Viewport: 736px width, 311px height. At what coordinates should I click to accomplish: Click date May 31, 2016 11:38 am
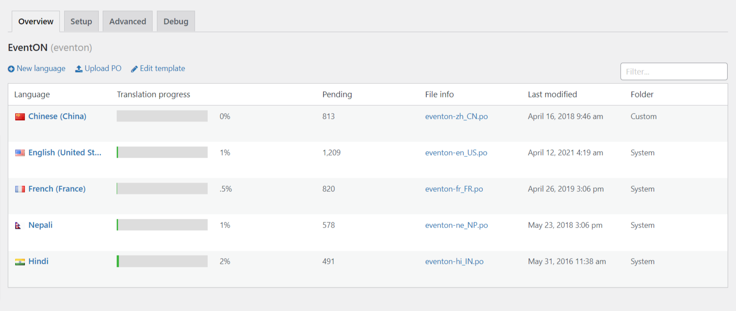(567, 262)
